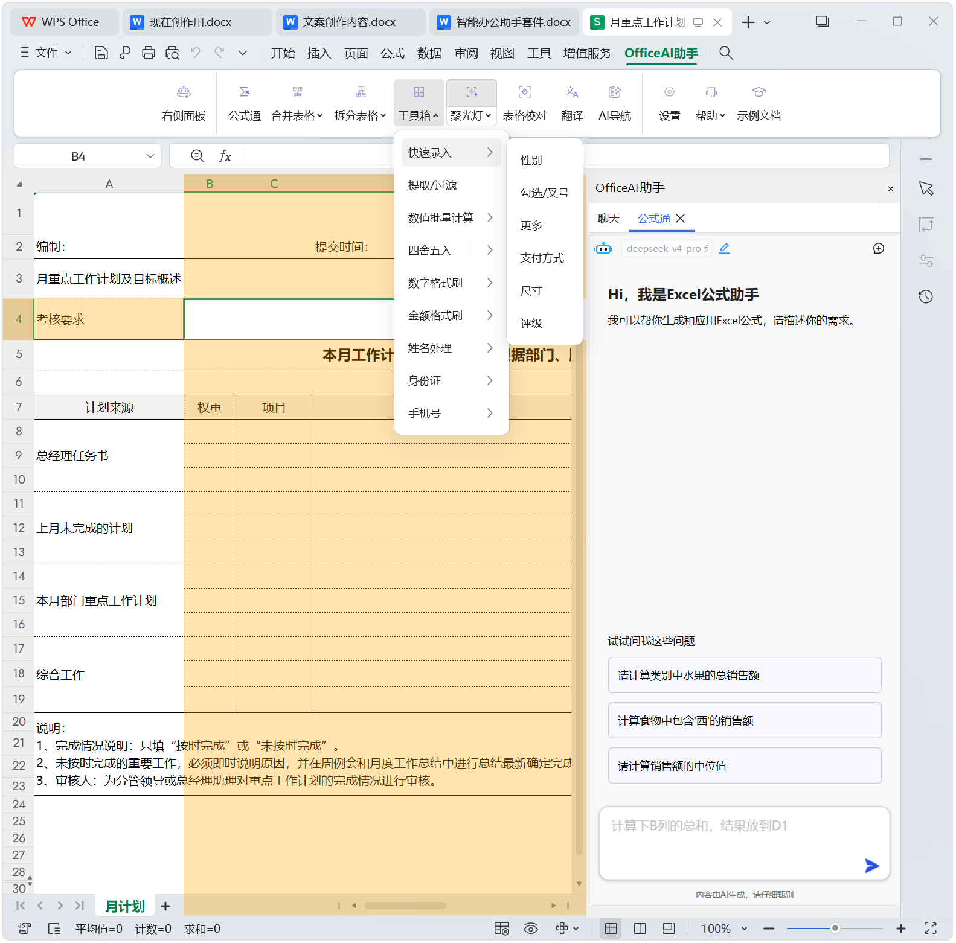Open OfficeAI 设置 settings
This screenshot has width=956, height=943.
669,104
